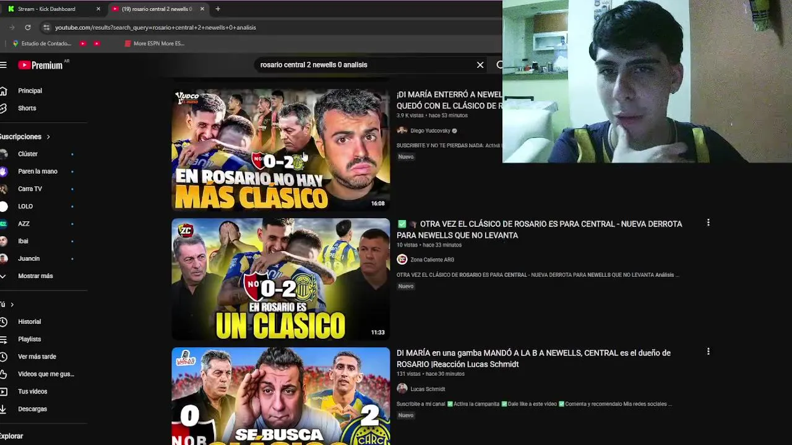Click Lucas Schmidt channel avatar
The height and width of the screenshot is (445, 792).
[x=402, y=389]
